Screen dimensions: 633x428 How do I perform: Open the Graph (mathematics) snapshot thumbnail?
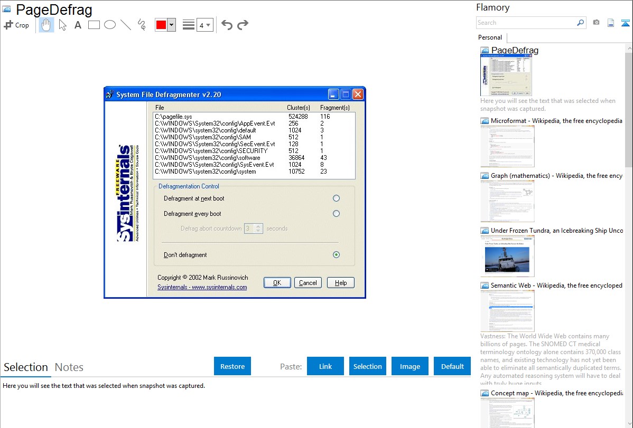[507, 201]
